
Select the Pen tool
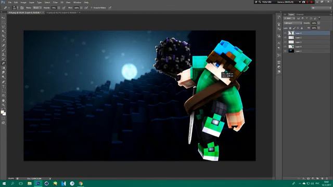point(4,82)
